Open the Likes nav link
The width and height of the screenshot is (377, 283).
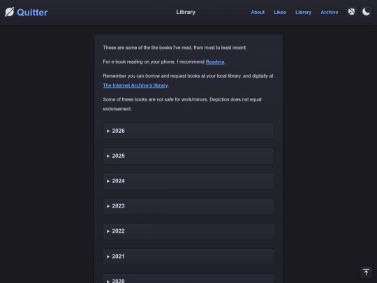280,12
